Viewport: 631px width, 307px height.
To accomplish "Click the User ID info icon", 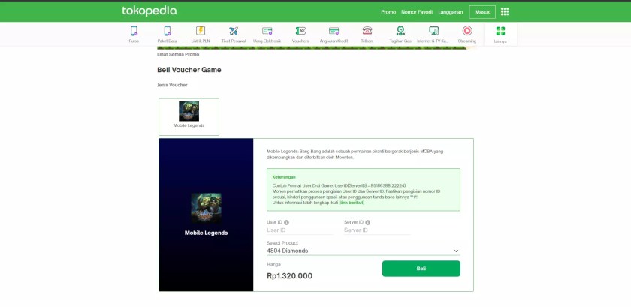I will point(286,222).
